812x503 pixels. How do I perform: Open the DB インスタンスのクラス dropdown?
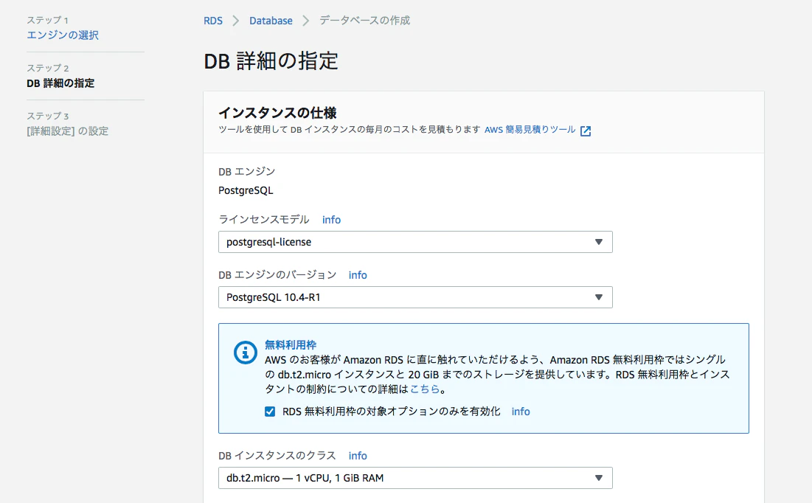415,478
